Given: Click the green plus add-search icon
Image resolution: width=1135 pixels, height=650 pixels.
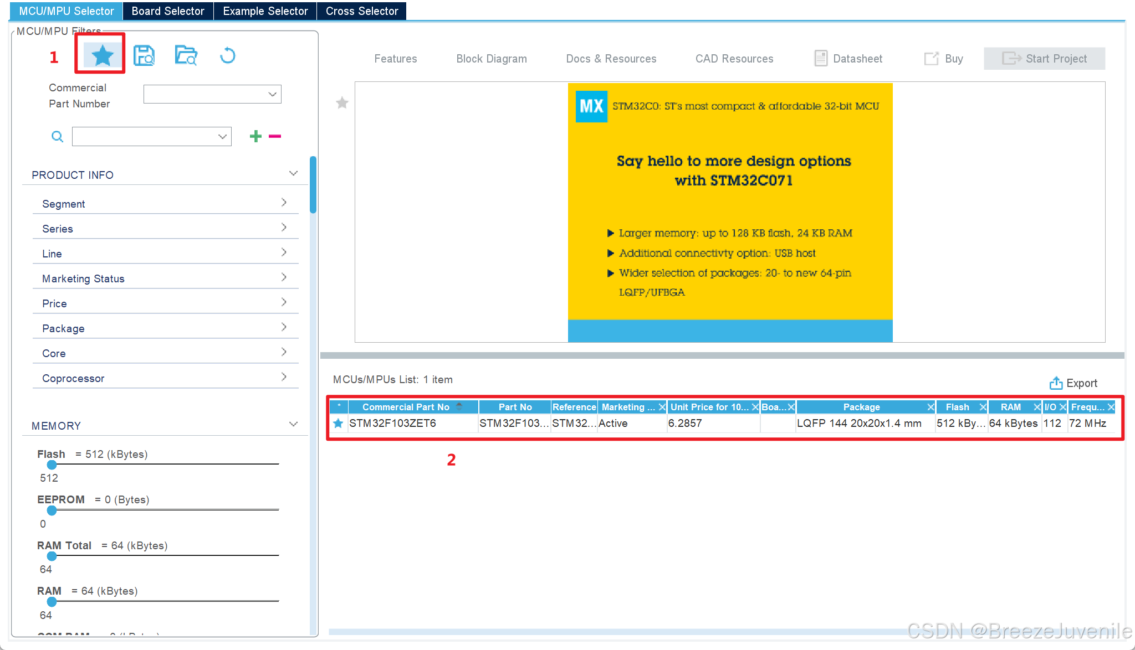Looking at the screenshot, I should pyautogui.click(x=255, y=136).
